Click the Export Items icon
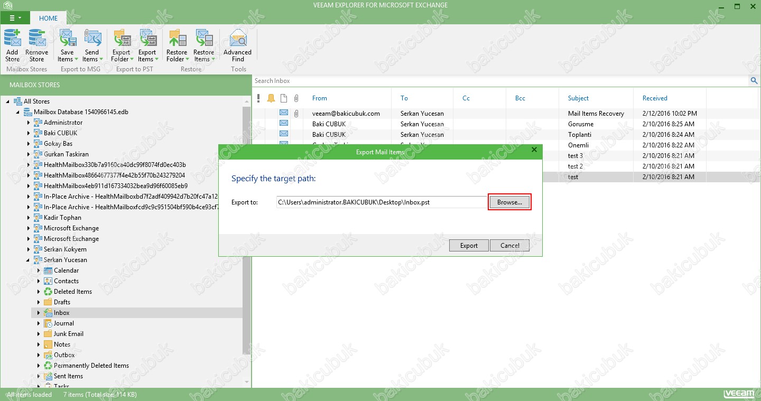Image resolution: width=761 pixels, height=401 pixels. tap(147, 38)
